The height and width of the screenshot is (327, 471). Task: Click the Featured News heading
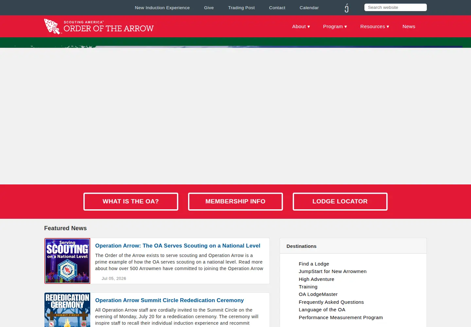click(65, 228)
